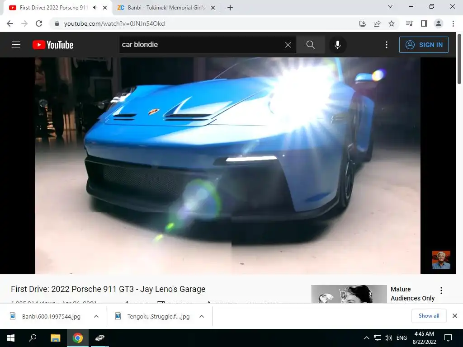Screen dimensions: 463x347
Task: Open the clock showing 4:45 AM
Action: [424, 338]
